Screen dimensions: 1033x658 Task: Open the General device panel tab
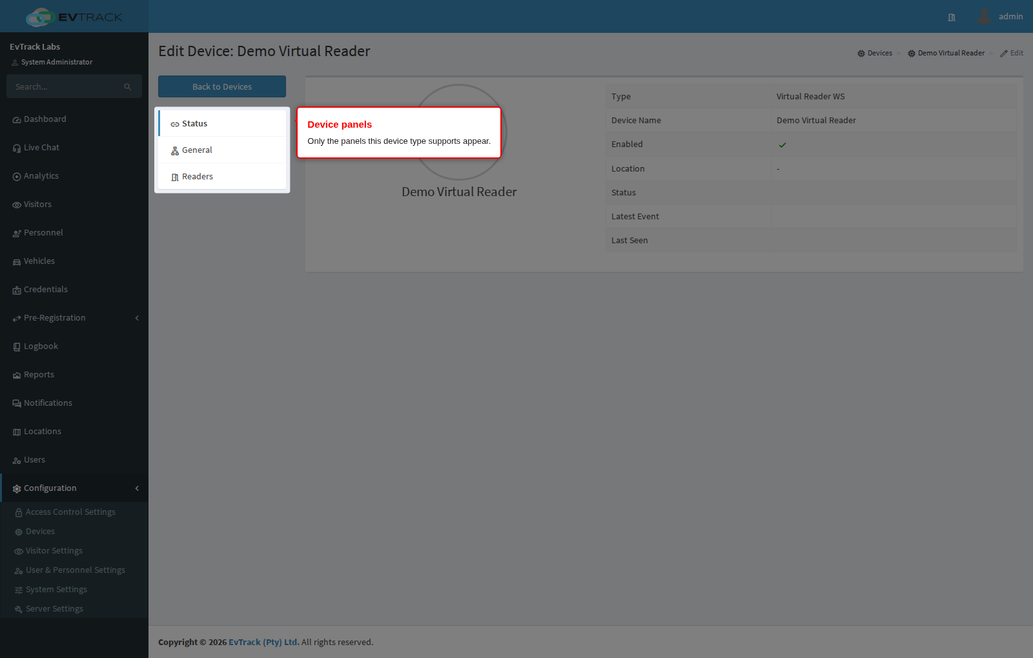tap(222, 150)
